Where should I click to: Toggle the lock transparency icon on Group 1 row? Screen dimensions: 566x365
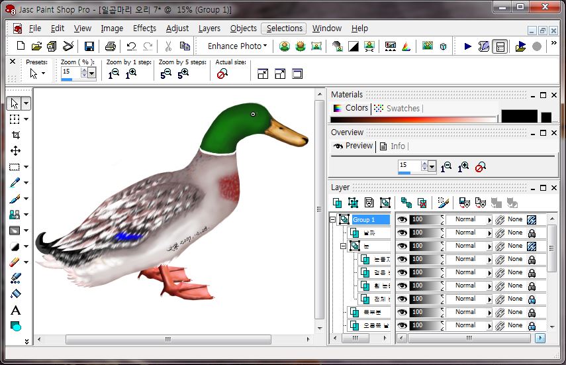pyautogui.click(x=531, y=219)
